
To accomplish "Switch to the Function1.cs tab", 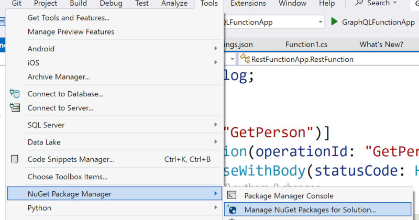I will click(x=306, y=44).
